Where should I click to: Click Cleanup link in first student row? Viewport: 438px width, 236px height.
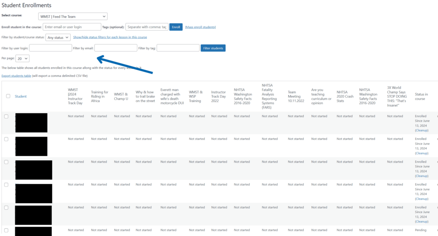click(421, 130)
